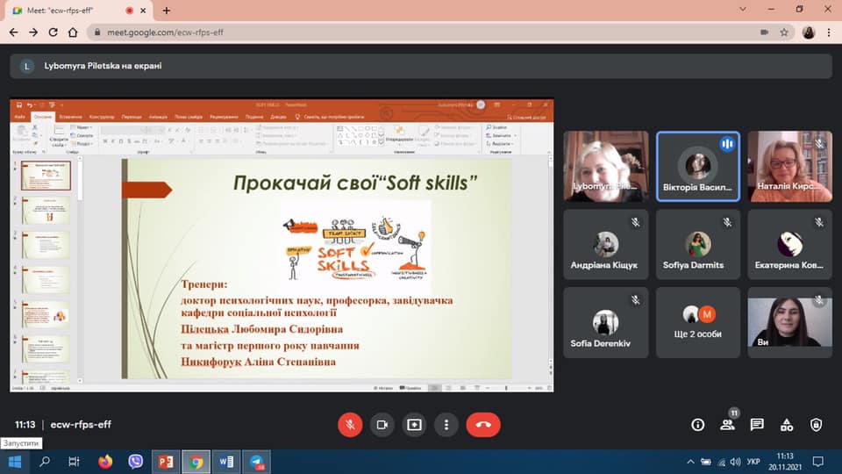Select the "Ще 2 особи" participants tile
This screenshot has width=842, height=474.
[x=697, y=321]
